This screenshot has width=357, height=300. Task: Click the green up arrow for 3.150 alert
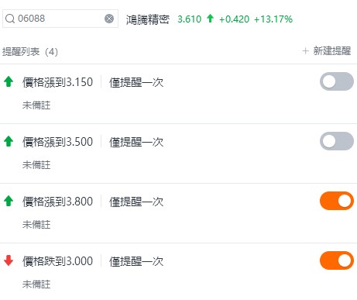[x=9, y=81]
